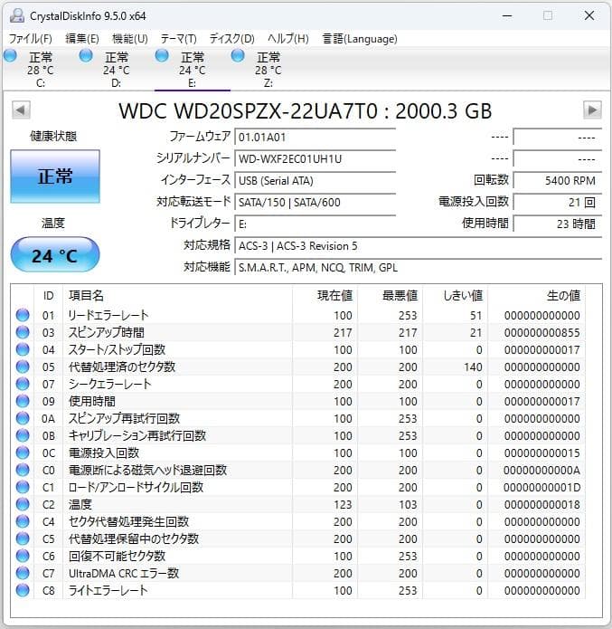Click the firmware field 01.01A01
The image size is (612, 629).
315,138
